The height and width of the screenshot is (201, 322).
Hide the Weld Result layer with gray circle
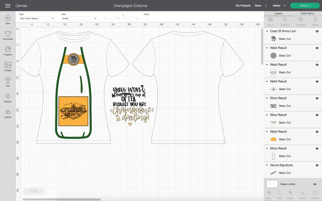[317, 48]
